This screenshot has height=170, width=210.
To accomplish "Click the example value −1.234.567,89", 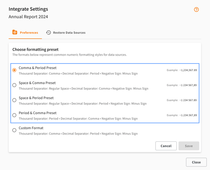I will pyautogui.click(x=188, y=115).
